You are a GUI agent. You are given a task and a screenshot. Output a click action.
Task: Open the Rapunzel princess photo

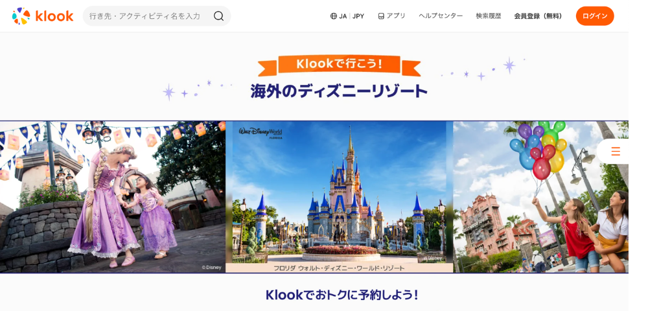point(112,196)
